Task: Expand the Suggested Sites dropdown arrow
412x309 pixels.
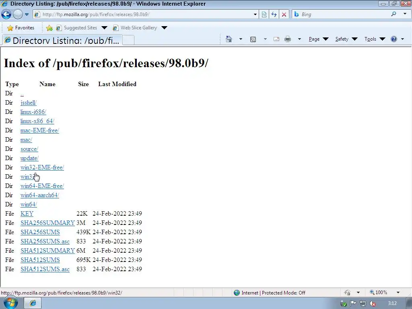Action: click(x=104, y=28)
